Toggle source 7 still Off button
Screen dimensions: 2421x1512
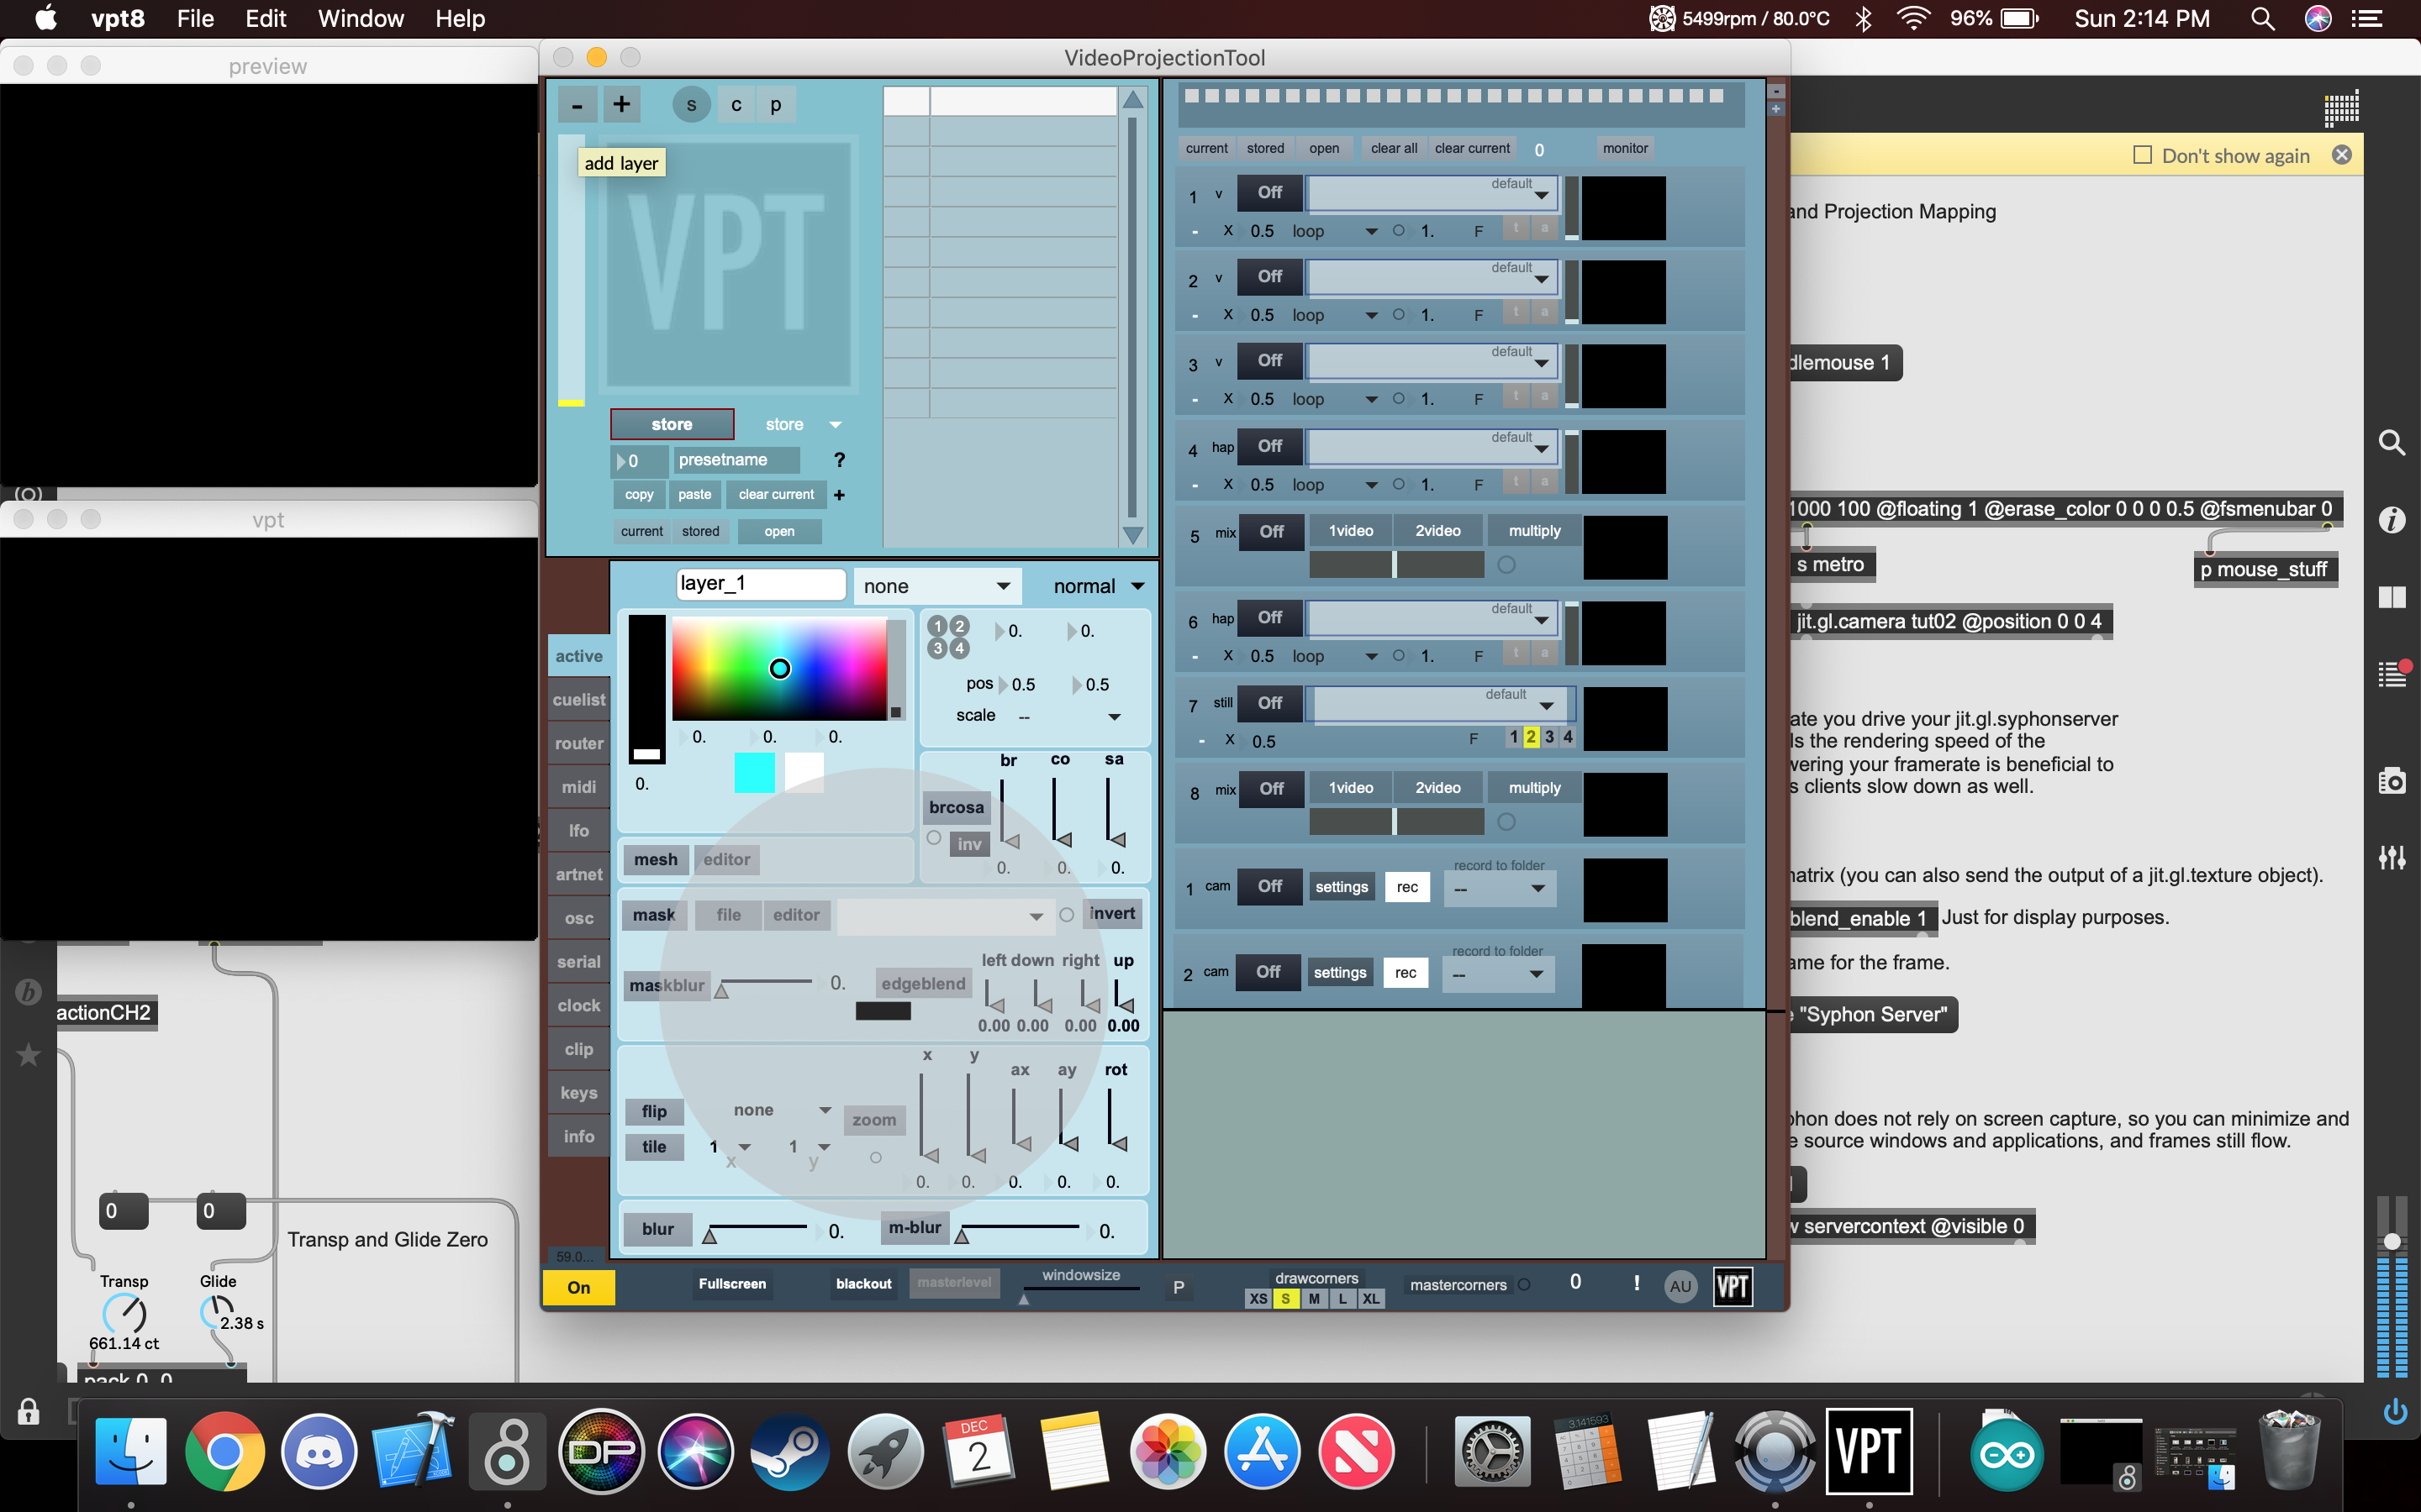[x=1269, y=703]
